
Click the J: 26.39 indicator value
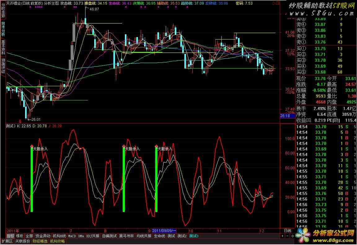pyautogui.click(x=55, y=126)
